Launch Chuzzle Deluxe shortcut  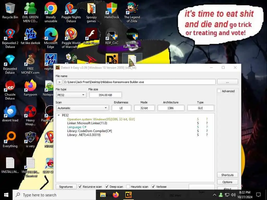(x=10, y=90)
